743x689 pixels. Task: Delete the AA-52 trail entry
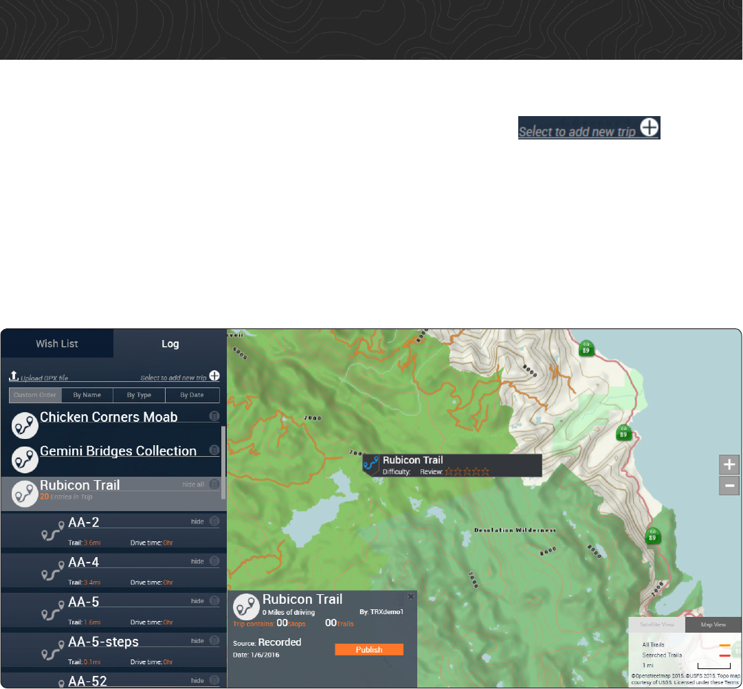[214, 680]
